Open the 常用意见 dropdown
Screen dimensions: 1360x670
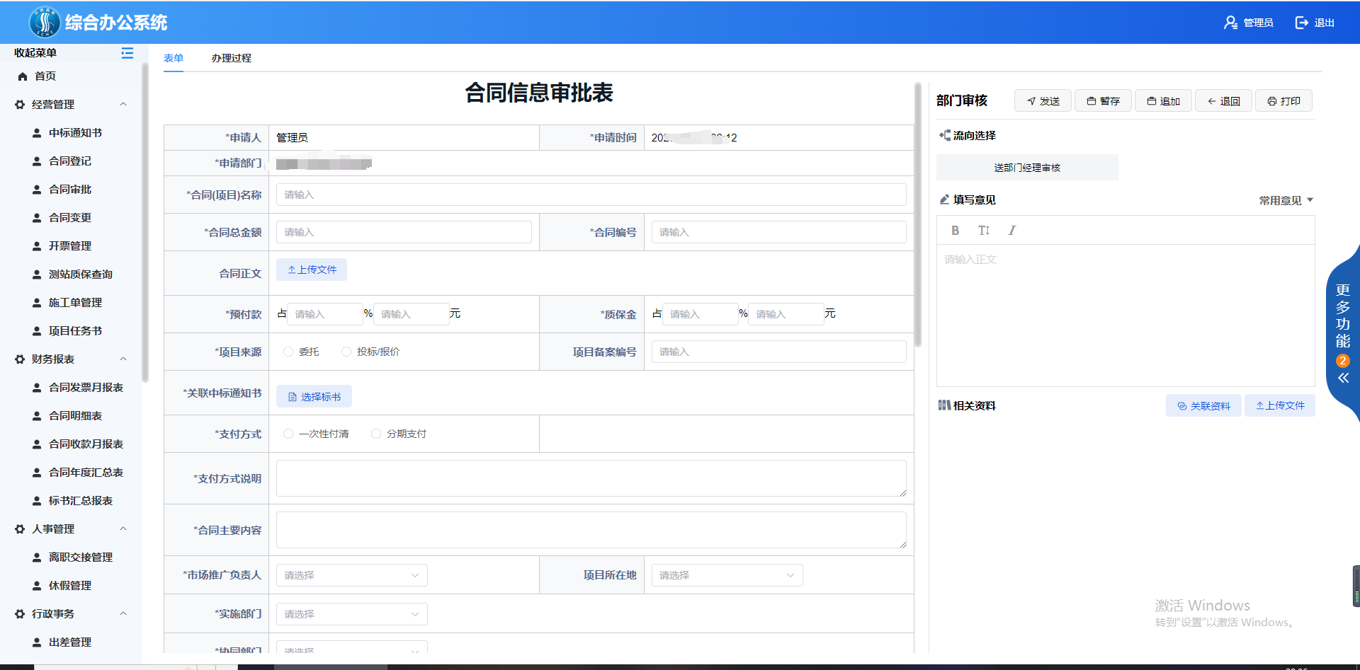click(x=1286, y=200)
